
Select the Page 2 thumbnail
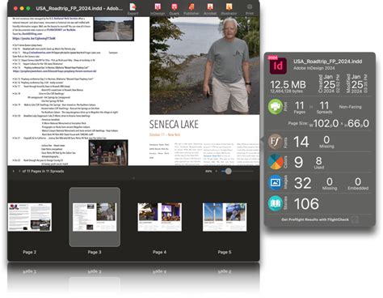[30, 217]
